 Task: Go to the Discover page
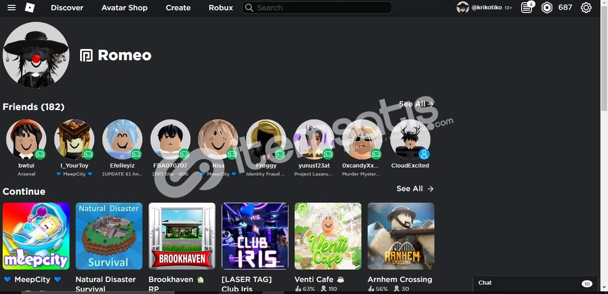pyautogui.click(x=67, y=8)
